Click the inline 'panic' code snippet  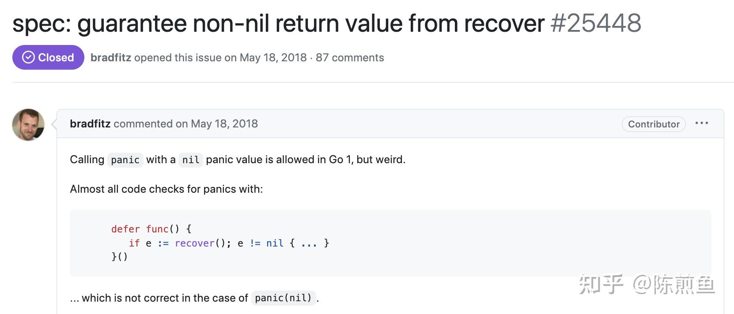coord(125,160)
